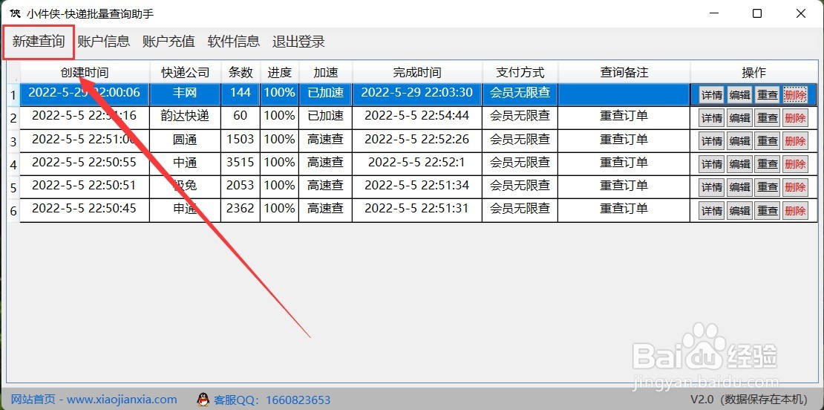Select the 退出登录 menu item

(298, 41)
